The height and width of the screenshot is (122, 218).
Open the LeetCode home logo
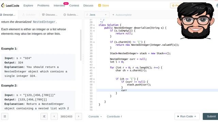point(10,5)
